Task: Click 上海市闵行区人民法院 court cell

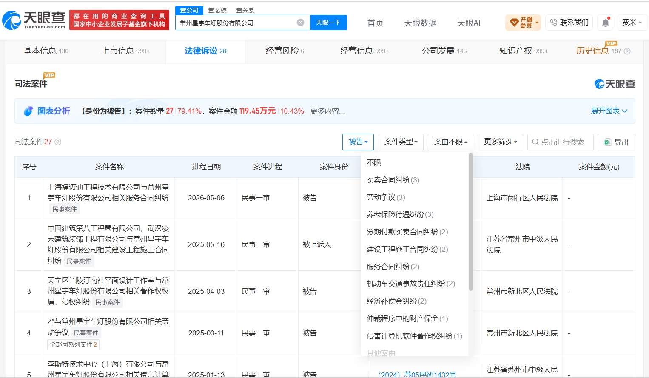Action: coord(522,198)
